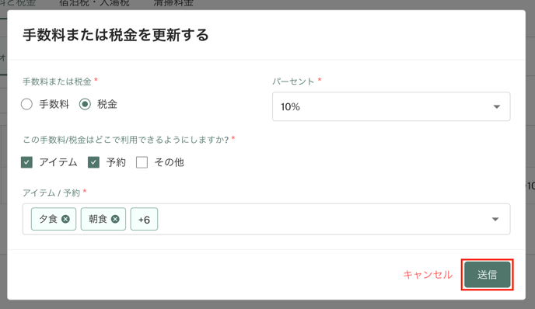Uncheck the 予約 checkbox

[93, 162]
